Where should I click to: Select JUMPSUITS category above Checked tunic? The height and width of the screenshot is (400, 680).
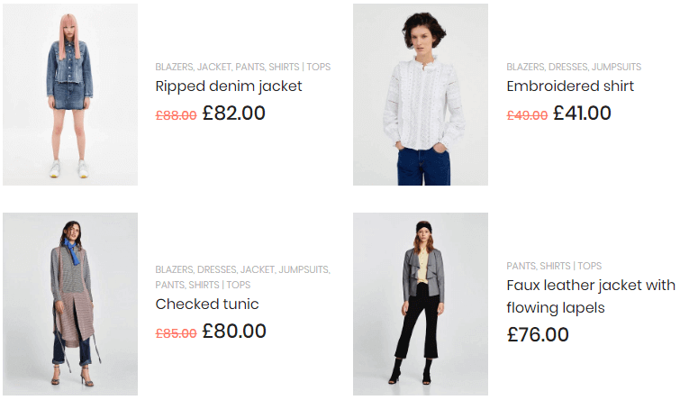[x=304, y=269]
